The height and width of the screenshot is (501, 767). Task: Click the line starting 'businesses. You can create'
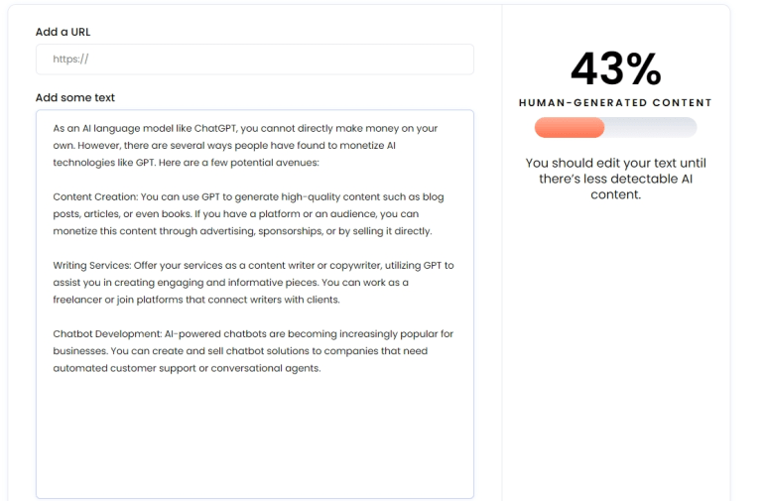point(240,351)
